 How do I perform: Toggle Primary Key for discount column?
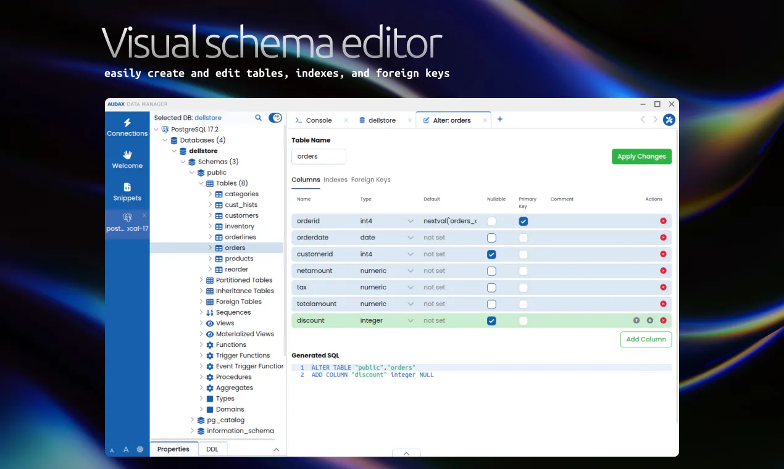[523, 321]
